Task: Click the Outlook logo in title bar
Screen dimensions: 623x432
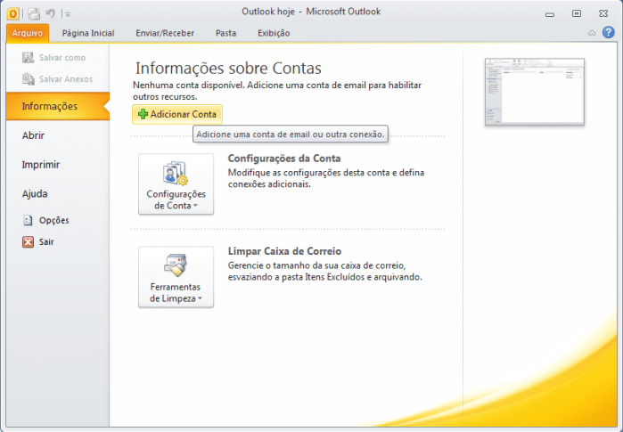Action: tap(13, 12)
